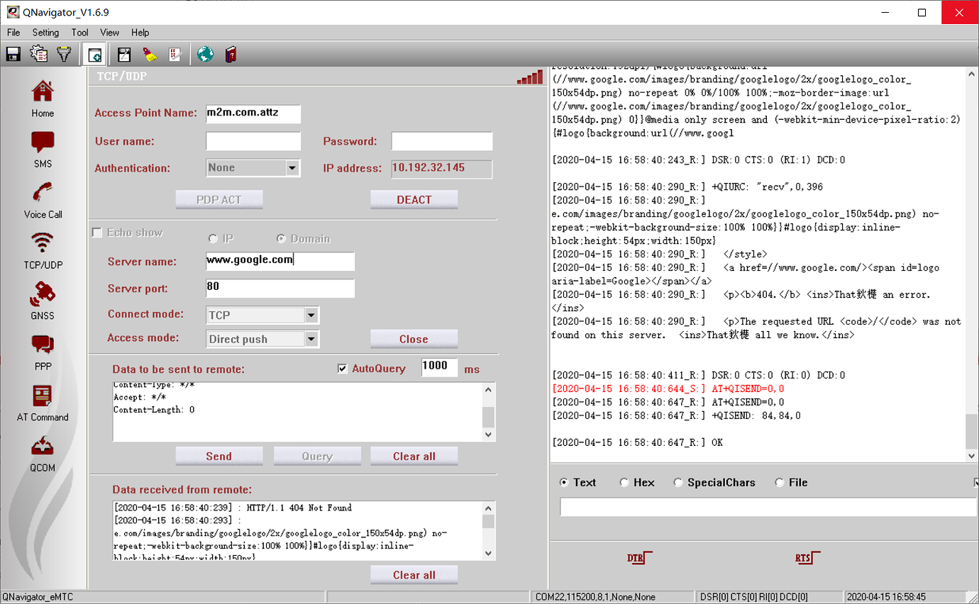Open the QCOM sidebar tool

click(x=43, y=454)
